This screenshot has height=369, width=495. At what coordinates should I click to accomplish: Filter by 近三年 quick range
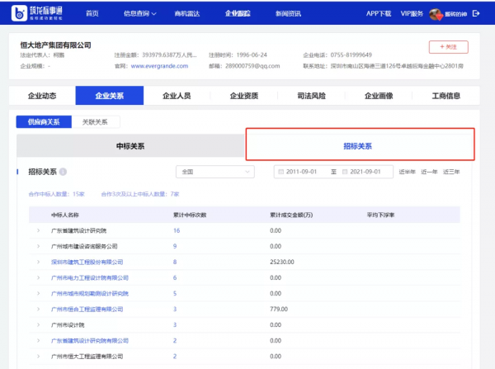point(451,172)
